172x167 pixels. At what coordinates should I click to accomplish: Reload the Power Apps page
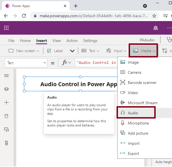point(24,16)
